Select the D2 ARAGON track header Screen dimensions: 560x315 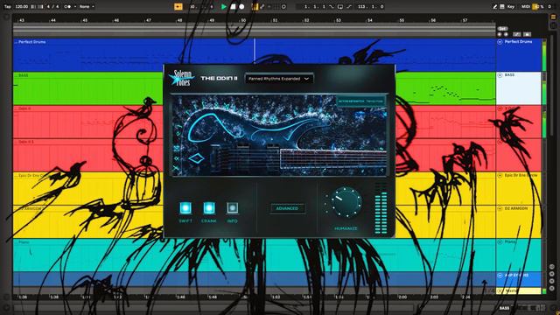[519, 221]
